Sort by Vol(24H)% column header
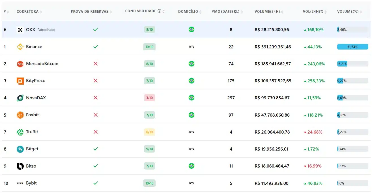Viewport: 372px width, 193px height. point(315,12)
